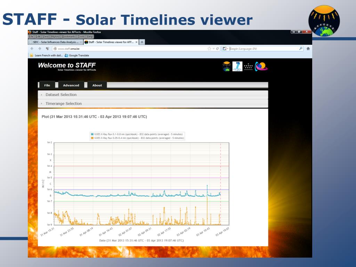
Task: Click the W/m2 y-axis label
Action: click(x=43, y=184)
